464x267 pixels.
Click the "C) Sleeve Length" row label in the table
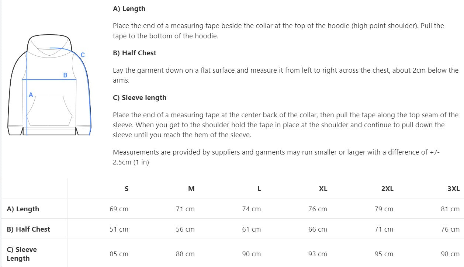click(x=22, y=254)
